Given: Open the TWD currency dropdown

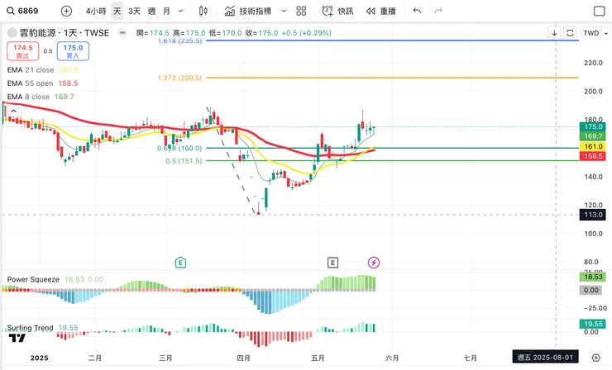Looking at the screenshot, I should point(595,33).
